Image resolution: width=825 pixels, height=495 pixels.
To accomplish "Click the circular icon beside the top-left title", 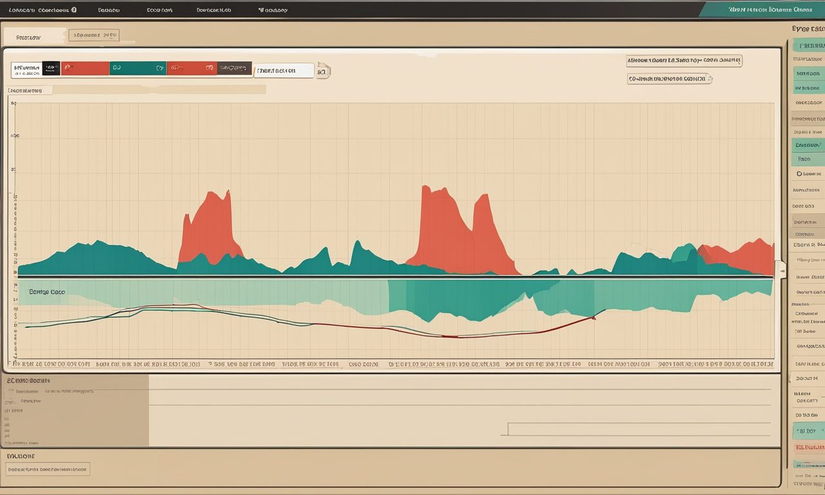I will coord(74,10).
